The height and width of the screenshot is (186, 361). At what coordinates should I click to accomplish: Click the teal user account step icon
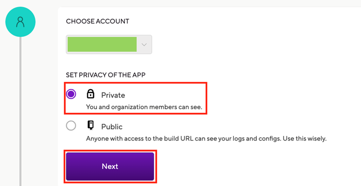pos(20,22)
